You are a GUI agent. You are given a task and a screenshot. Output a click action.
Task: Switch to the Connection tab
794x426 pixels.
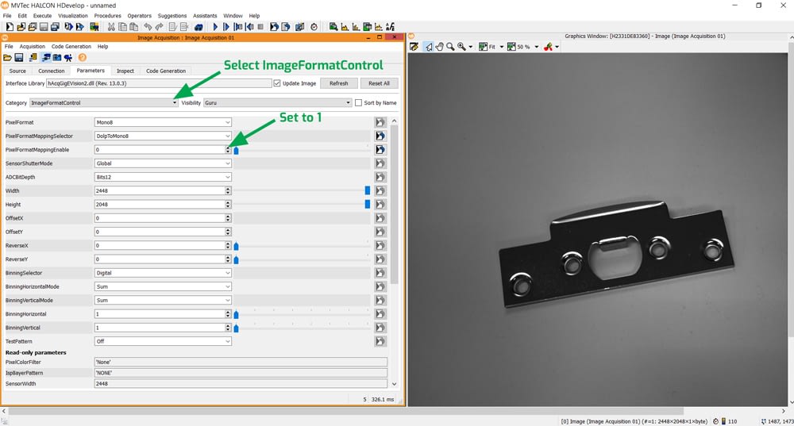[x=51, y=71]
